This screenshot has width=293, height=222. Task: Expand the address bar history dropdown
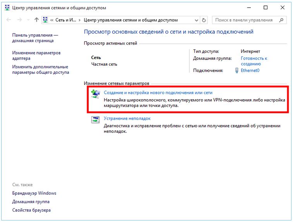pos(196,20)
